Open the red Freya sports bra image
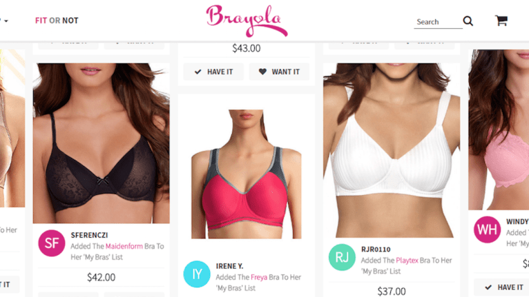Image resolution: width=529 pixels, height=297 pixels. (247, 174)
